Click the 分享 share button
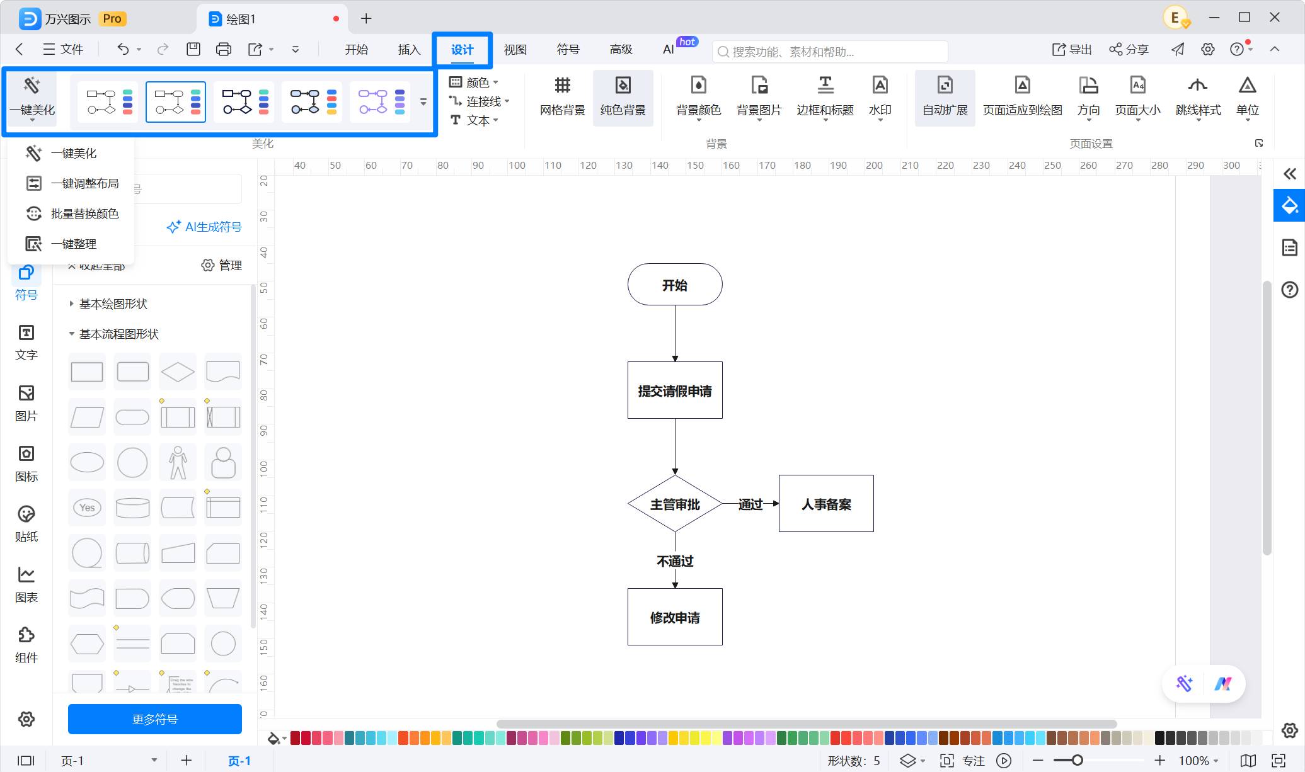This screenshot has height=772, width=1305. coord(1129,50)
